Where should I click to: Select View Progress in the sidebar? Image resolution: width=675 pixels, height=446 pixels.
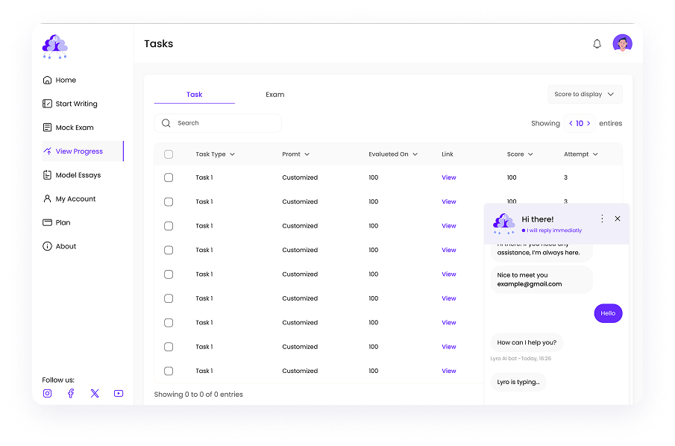click(83, 151)
